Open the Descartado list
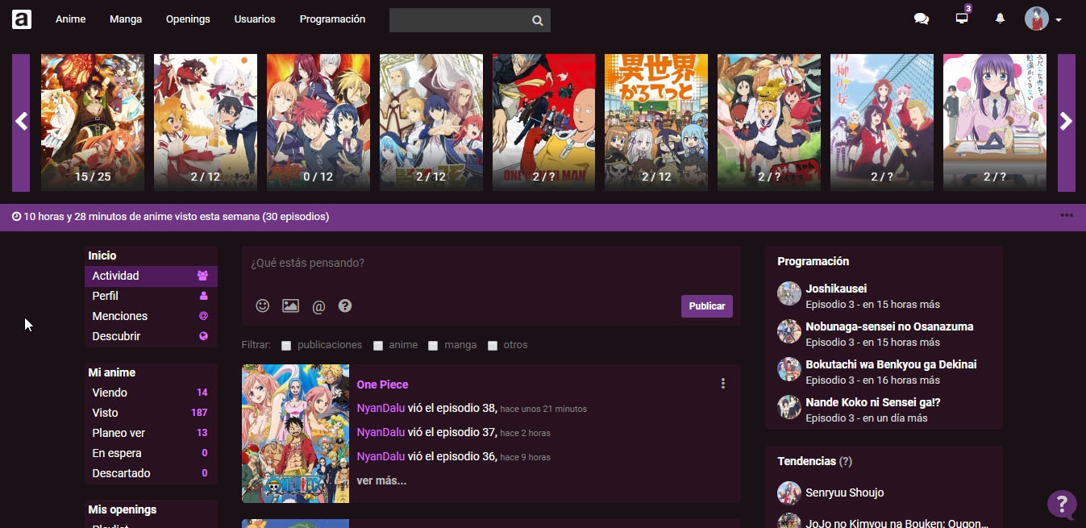Image resolution: width=1086 pixels, height=528 pixels. point(151,473)
